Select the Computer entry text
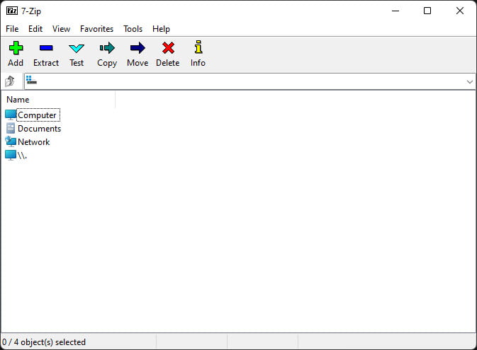The image size is (477, 350). pyautogui.click(x=37, y=115)
